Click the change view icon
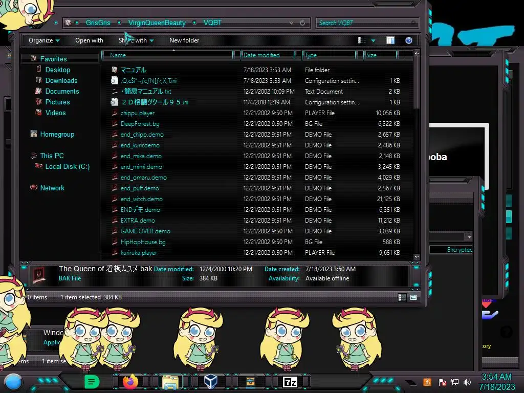524x393 pixels. coord(362,40)
